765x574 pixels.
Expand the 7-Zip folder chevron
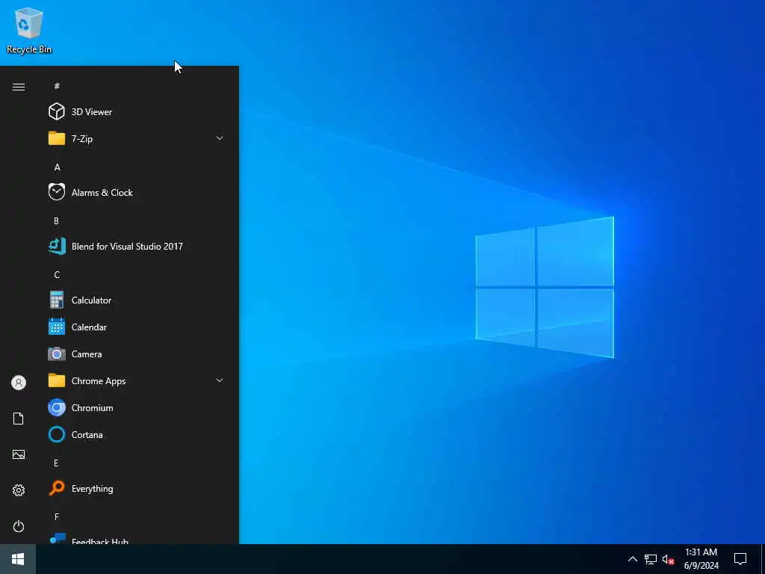click(x=220, y=138)
